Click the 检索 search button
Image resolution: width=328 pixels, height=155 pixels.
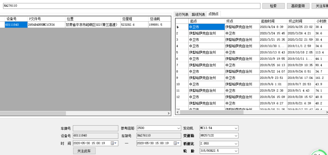[273, 6]
